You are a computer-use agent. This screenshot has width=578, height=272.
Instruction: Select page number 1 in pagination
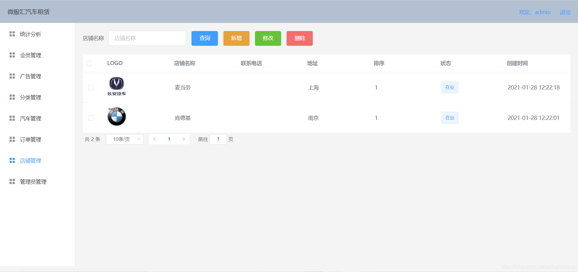click(x=169, y=139)
